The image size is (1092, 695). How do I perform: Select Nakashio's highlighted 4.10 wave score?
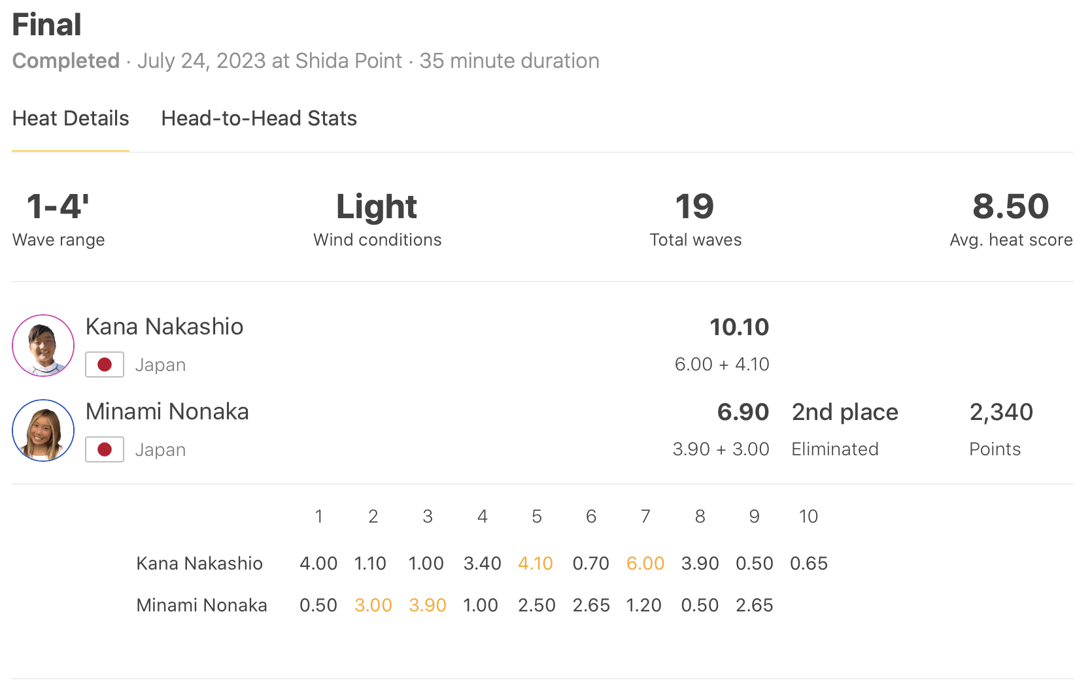pos(536,563)
